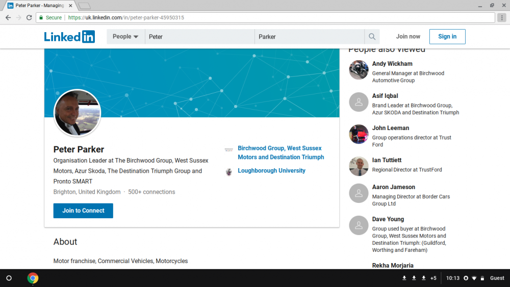510x287 pixels.
Task: Click the LinkedIn logo
Action: tap(69, 37)
